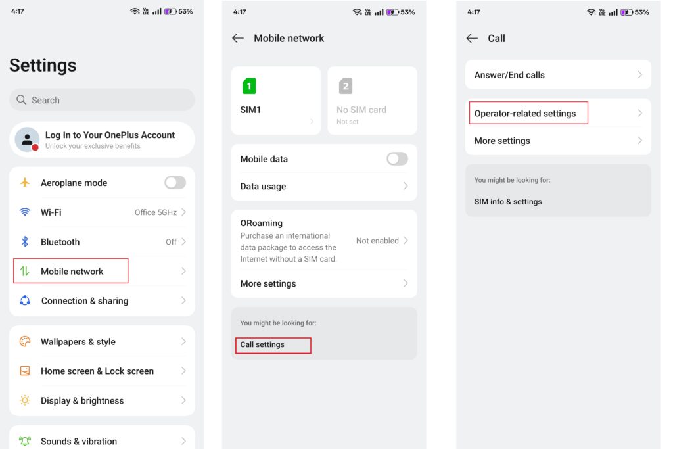673x449 pixels.
Task: Tap chevron on Answer/End calls row
Action: 640,75
